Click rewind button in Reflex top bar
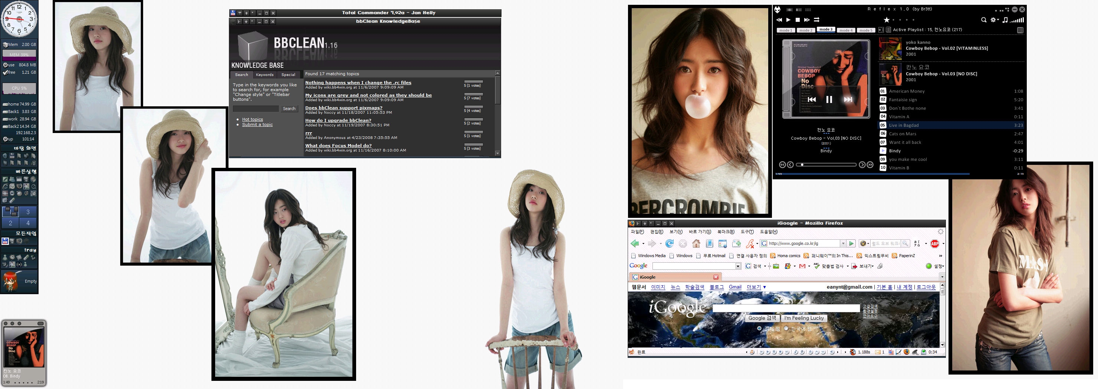This screenshot has height=389, width=1098. pos(779,20)
